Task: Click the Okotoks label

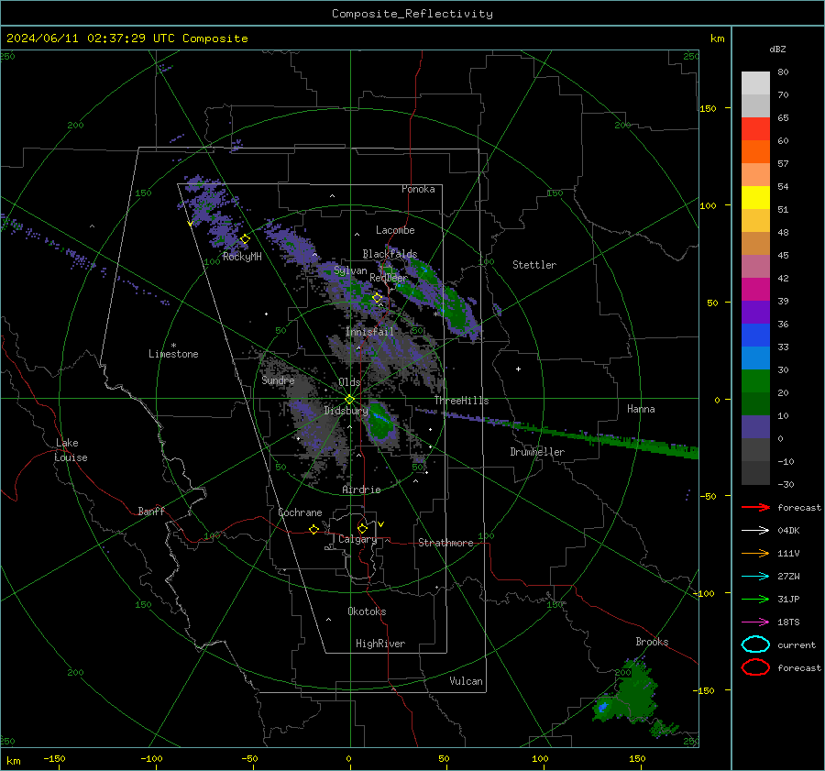Action: click(x=367, y=611)
